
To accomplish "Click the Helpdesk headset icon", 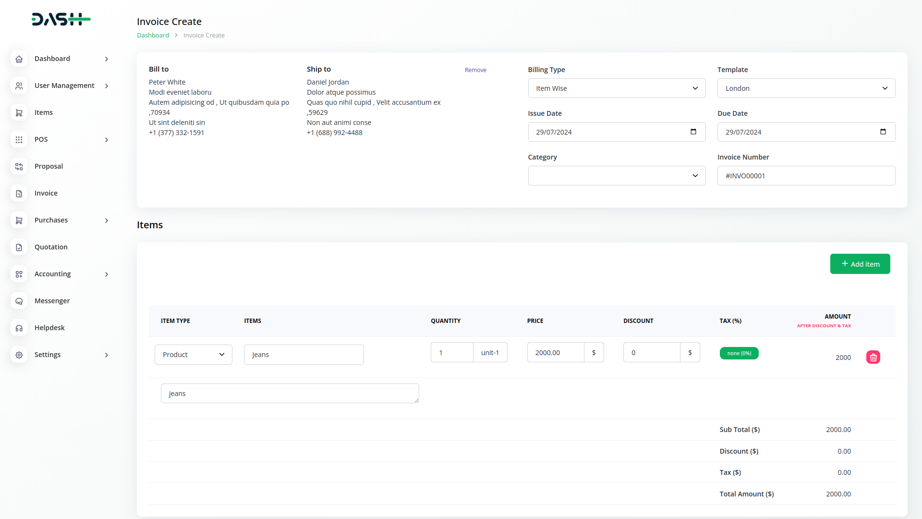I will [x=19, y=328].
